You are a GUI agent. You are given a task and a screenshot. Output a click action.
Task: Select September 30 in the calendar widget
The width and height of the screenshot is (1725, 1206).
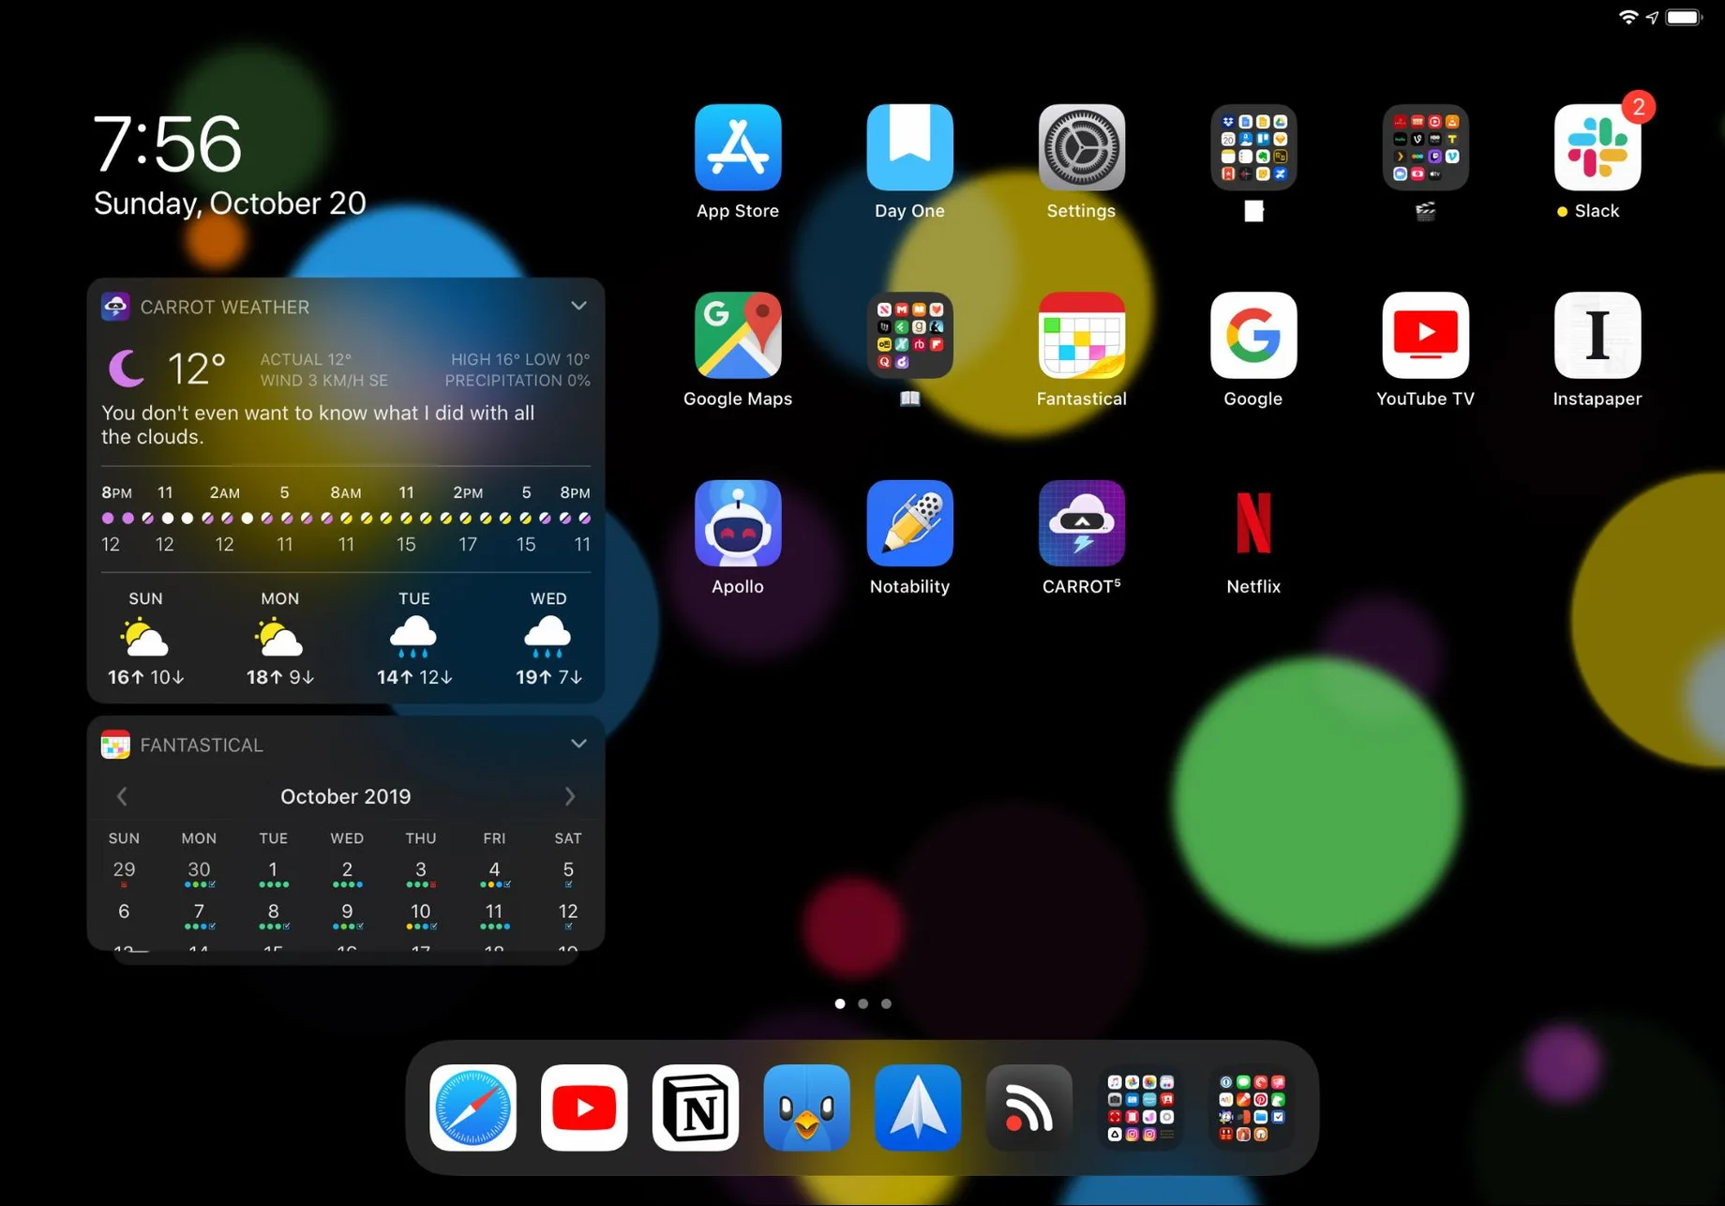199,872
